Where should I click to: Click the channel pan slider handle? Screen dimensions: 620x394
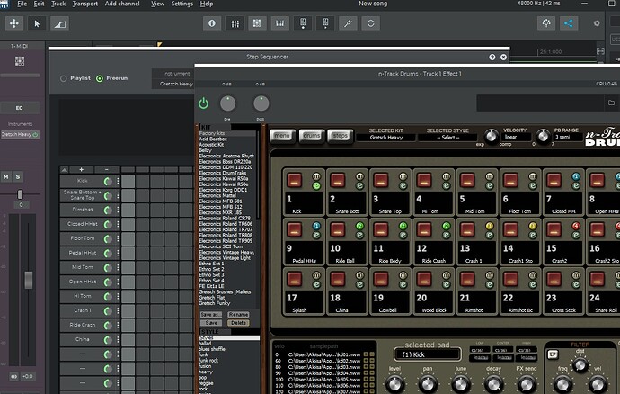(x=20, y=194)
